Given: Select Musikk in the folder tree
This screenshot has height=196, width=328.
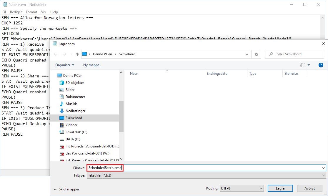Looking at the screenshot, I should [x=71, y=104].
